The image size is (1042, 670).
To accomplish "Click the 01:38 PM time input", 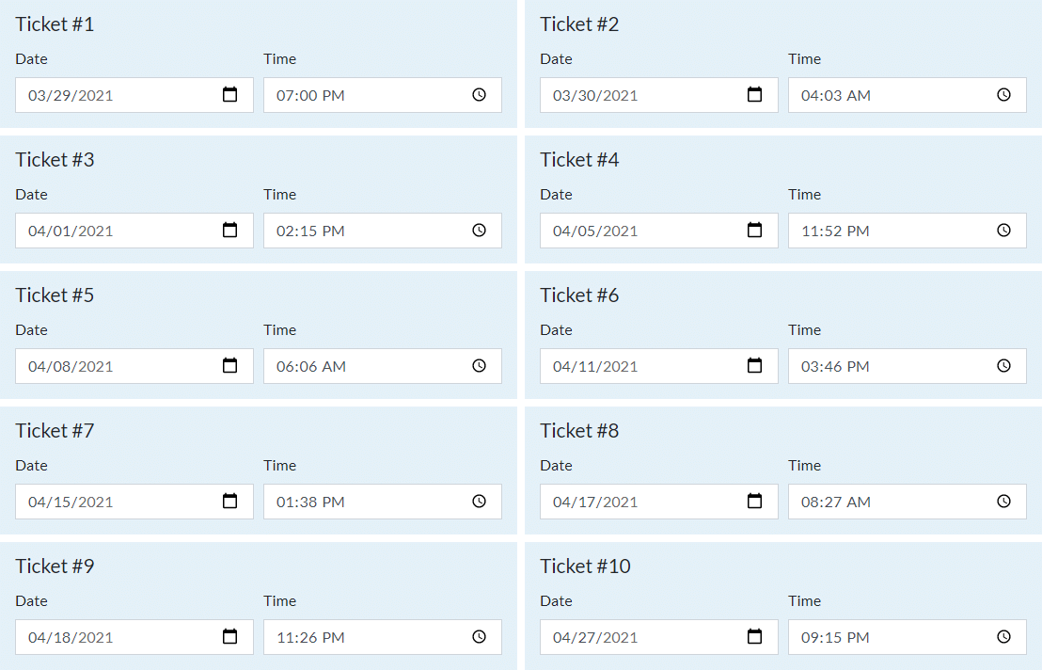I will pyautogui.click(x=383, y=502).
